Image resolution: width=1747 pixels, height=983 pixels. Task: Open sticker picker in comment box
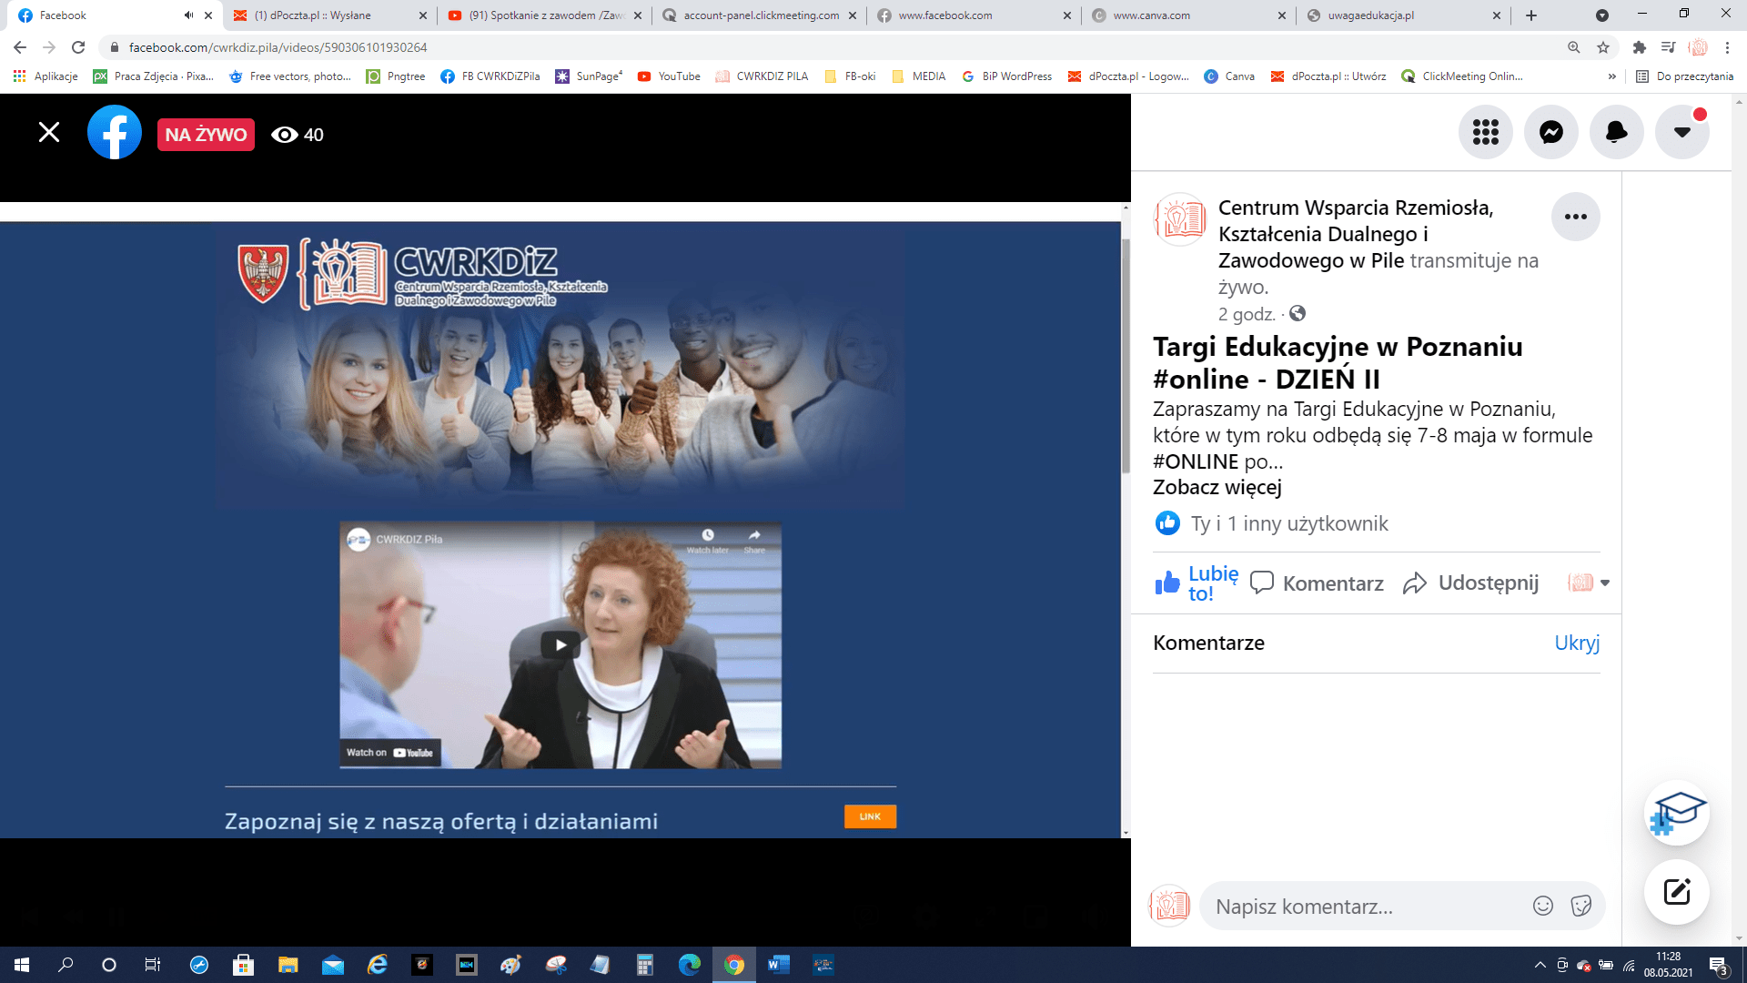(1580, 906)
